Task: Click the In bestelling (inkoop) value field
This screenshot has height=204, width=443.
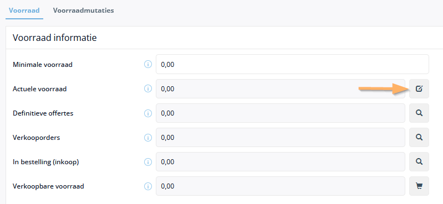Action: 281,162
